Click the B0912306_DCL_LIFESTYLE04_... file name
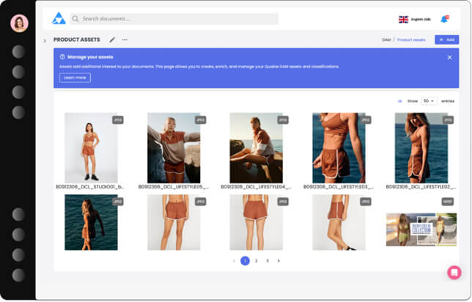472x302 pixels. [x=256, y=187]
